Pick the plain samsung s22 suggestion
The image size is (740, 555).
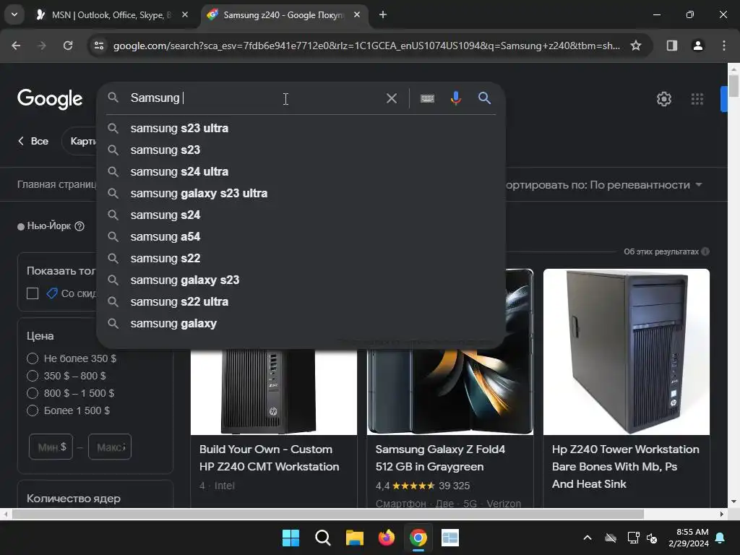pyautogui.click(x=301, y=259)
